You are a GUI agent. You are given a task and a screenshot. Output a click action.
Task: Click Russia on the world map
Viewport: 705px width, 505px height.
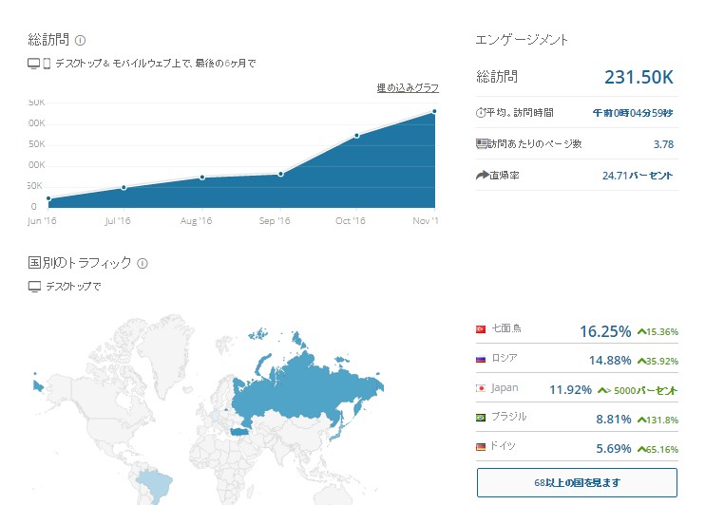(x=306, y=393)
